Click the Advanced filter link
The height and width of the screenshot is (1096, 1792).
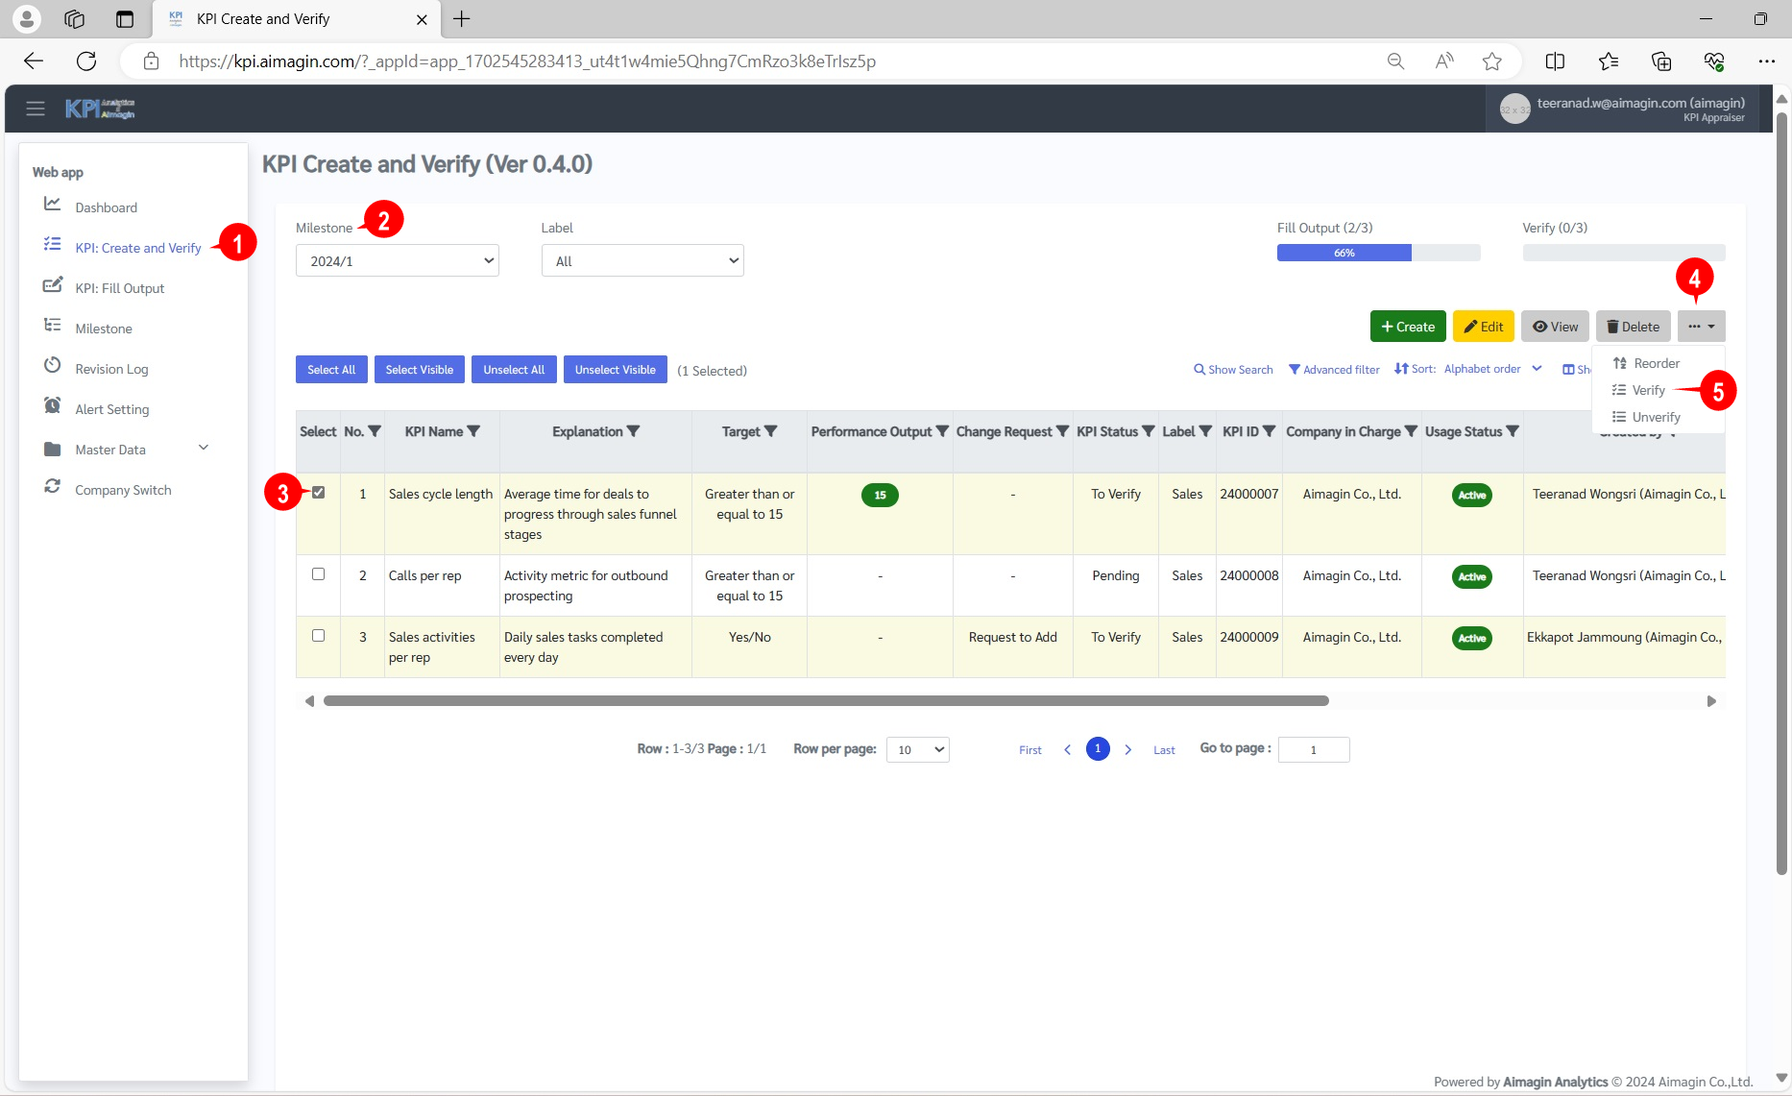(1334, 369)
